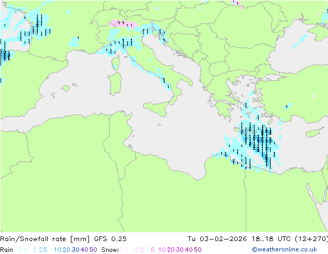Pick the 50 value in Rain legend
This screenshot has height=254, width=328.
93,250
